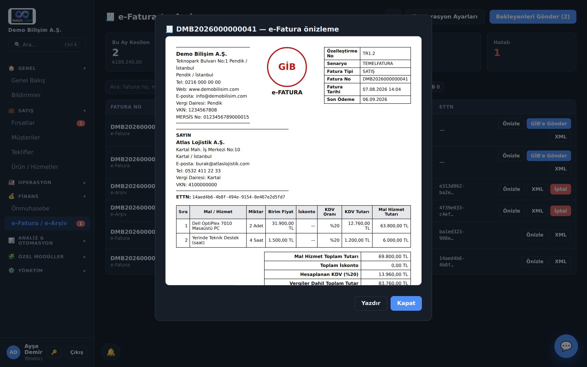Click the AD user avatar
The width and height of the screenshot is (587, 367).
(x=13, y=352)
